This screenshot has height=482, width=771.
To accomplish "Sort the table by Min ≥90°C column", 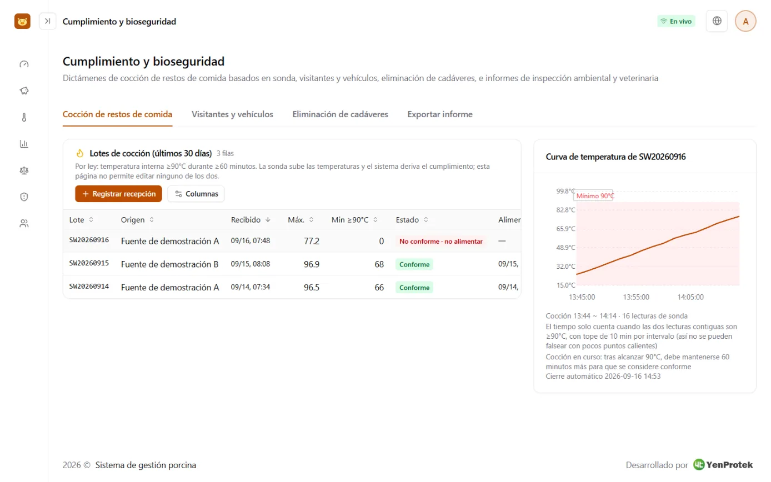I will pos(354,220).
